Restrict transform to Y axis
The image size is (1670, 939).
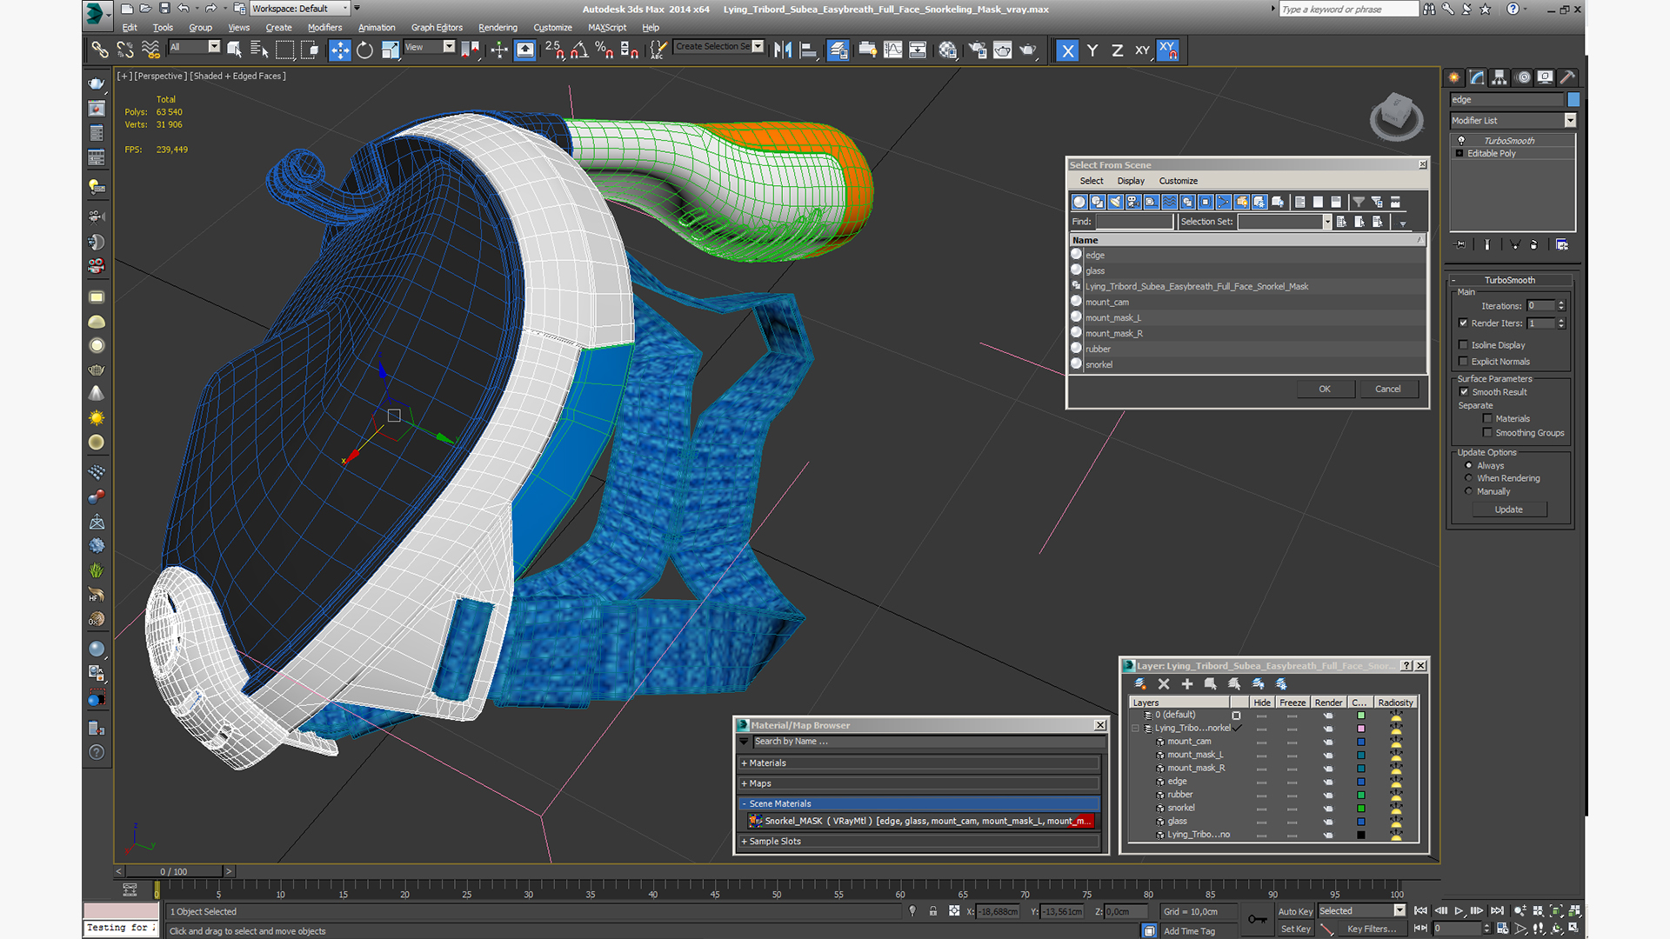[1092, 50]
